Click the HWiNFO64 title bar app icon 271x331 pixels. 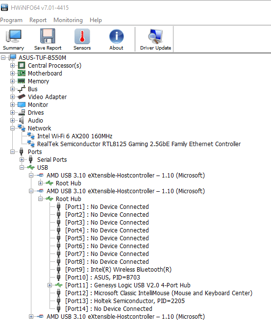(4, 7)
